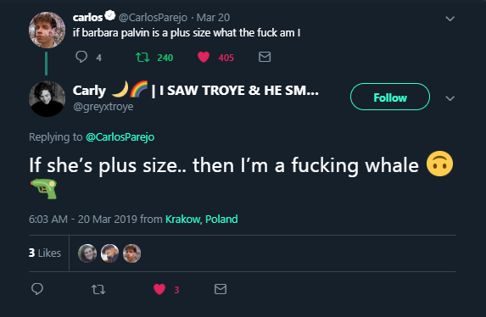This screenshot has width=486, height=317.
Task: Like carlos's tweet with 405 likes
Action: point(204,57)
